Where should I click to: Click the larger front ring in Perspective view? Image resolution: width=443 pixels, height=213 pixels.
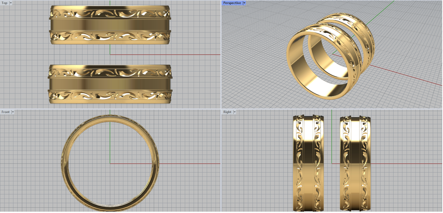293,69
